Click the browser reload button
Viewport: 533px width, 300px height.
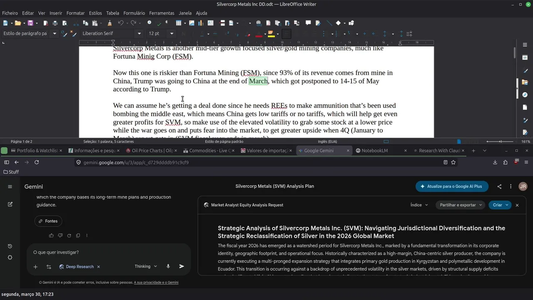[37, 162]
